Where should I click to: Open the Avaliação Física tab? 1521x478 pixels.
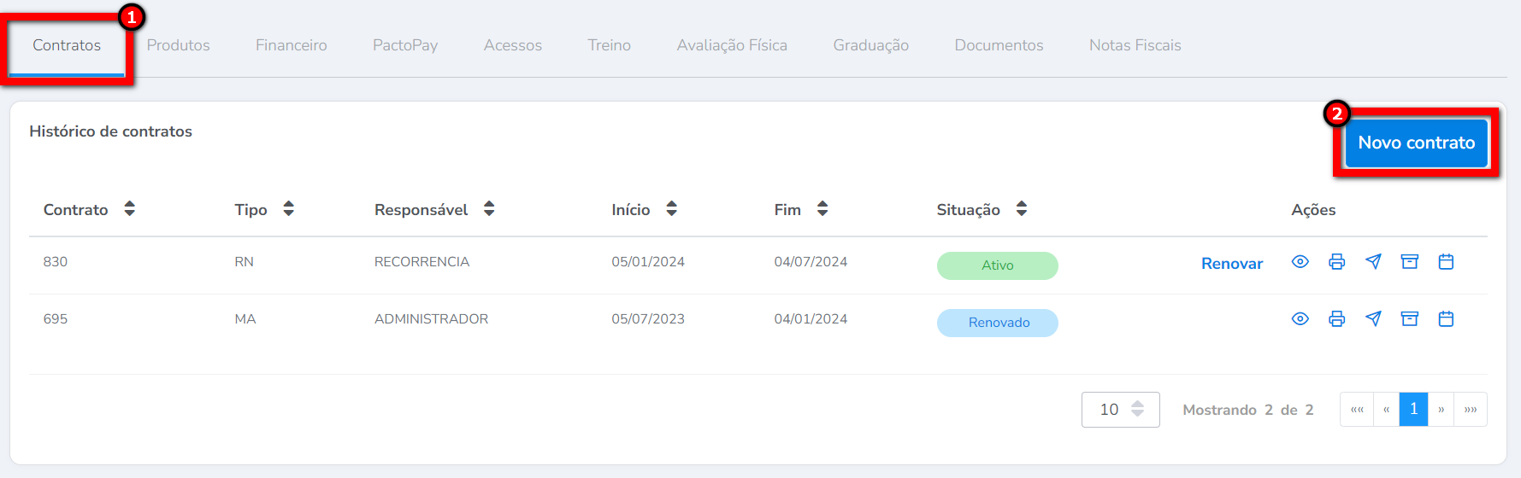coord(732,45)
